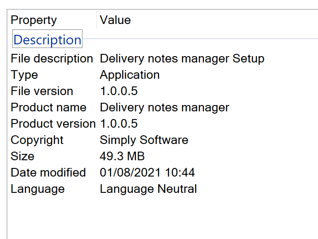Click the 'Language Neutral' value
Screen dimensions: 318x239
coord(148,189)
